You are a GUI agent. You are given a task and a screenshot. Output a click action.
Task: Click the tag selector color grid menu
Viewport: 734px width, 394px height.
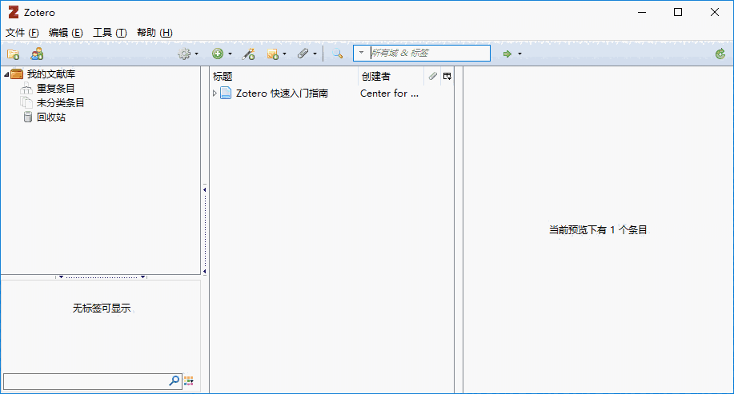pos(189,381)
